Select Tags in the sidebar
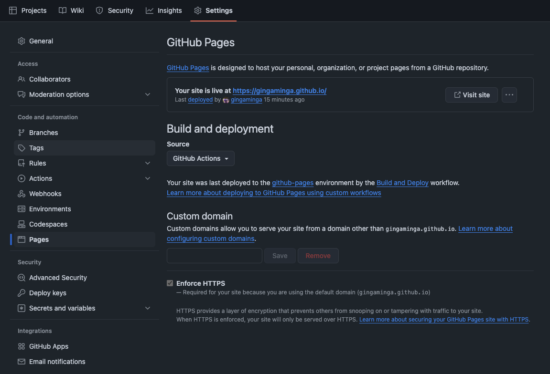This screenshot has width=550, height=374. [85, 148]
